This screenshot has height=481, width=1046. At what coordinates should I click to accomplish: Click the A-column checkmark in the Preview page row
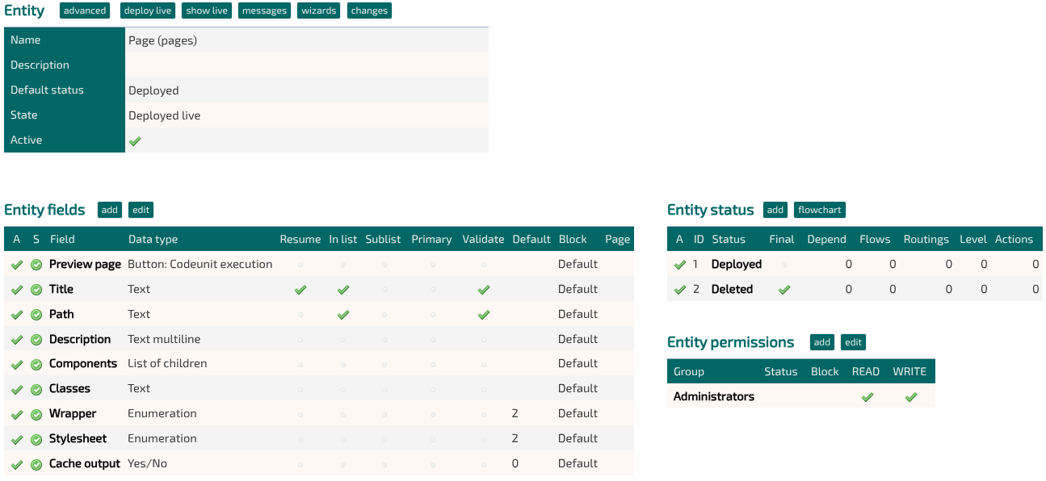(17, 265)
